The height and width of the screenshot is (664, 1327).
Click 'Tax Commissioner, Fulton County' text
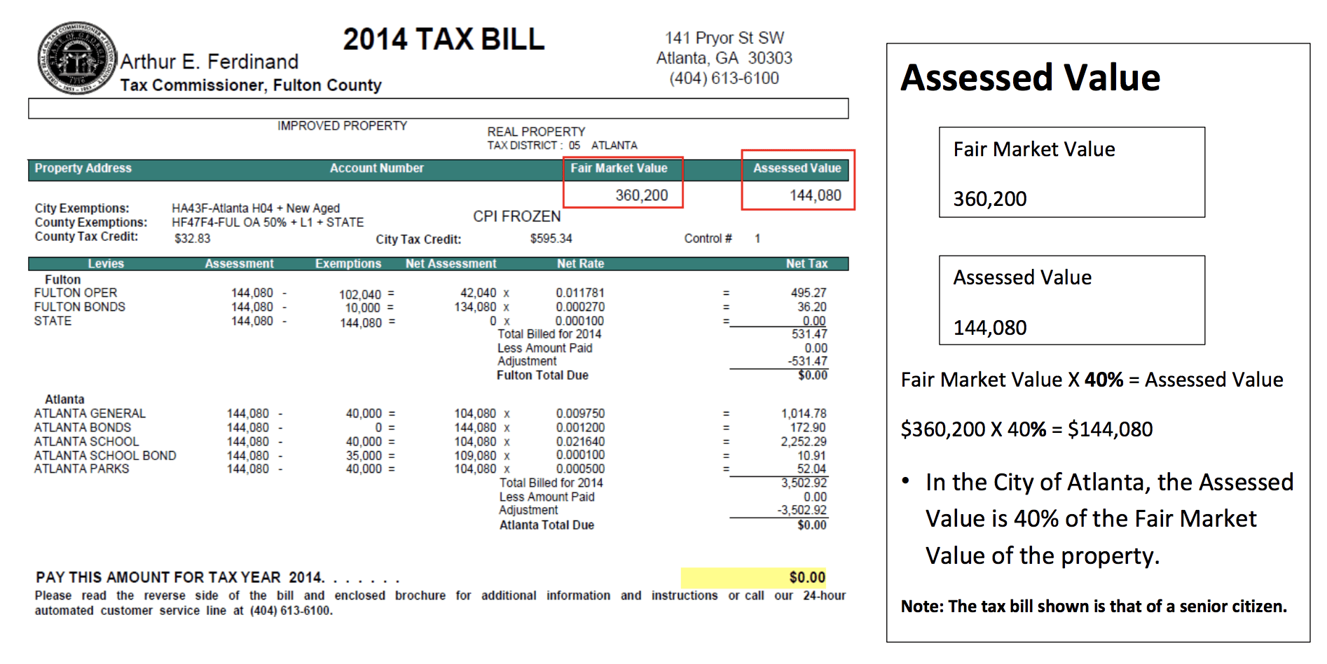(251, 85)
